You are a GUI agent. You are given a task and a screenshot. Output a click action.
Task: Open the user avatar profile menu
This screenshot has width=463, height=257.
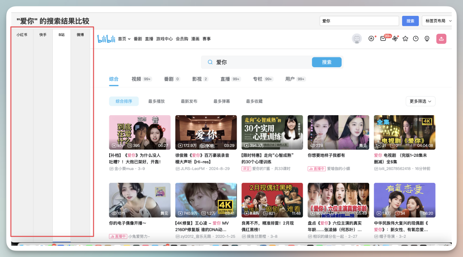357,39
